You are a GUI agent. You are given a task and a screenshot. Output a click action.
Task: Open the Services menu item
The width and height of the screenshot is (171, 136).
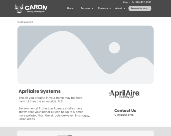point(85,8)
